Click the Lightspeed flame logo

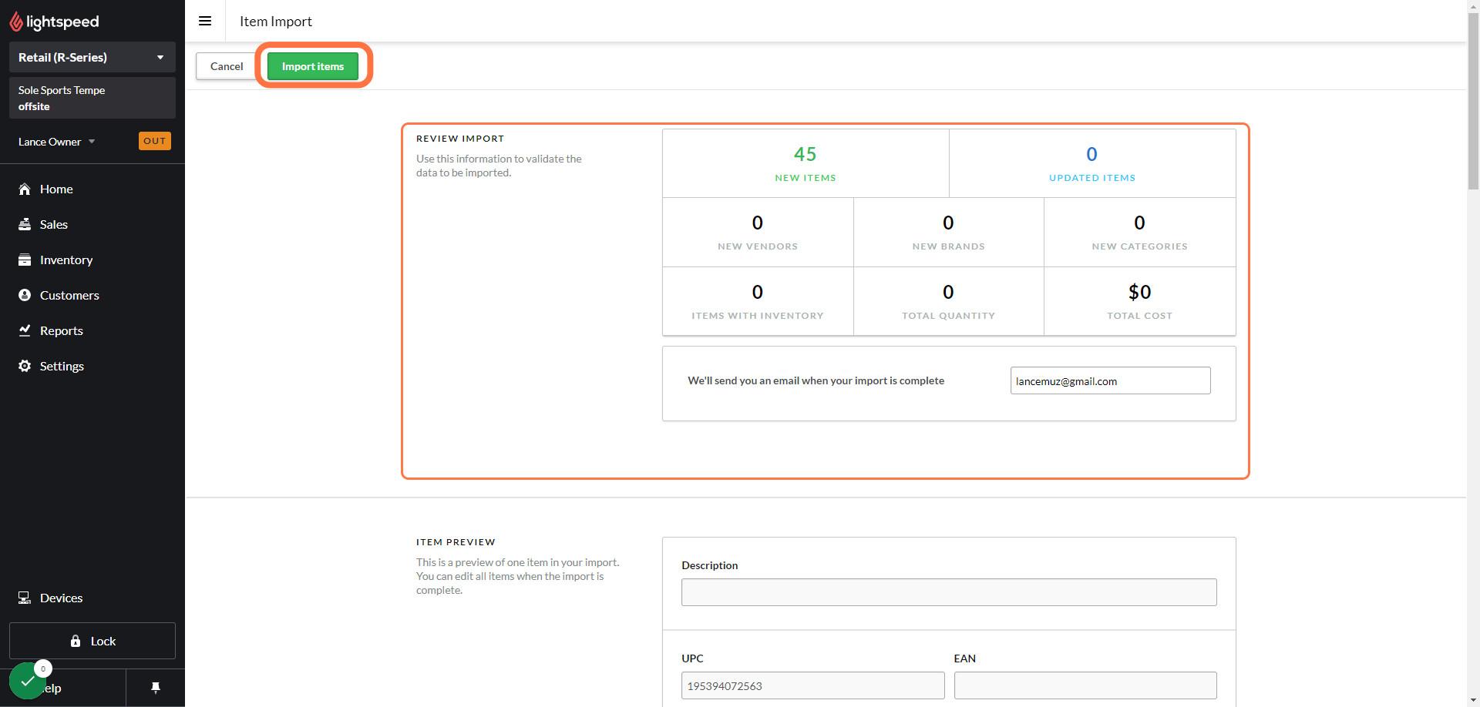16,22
